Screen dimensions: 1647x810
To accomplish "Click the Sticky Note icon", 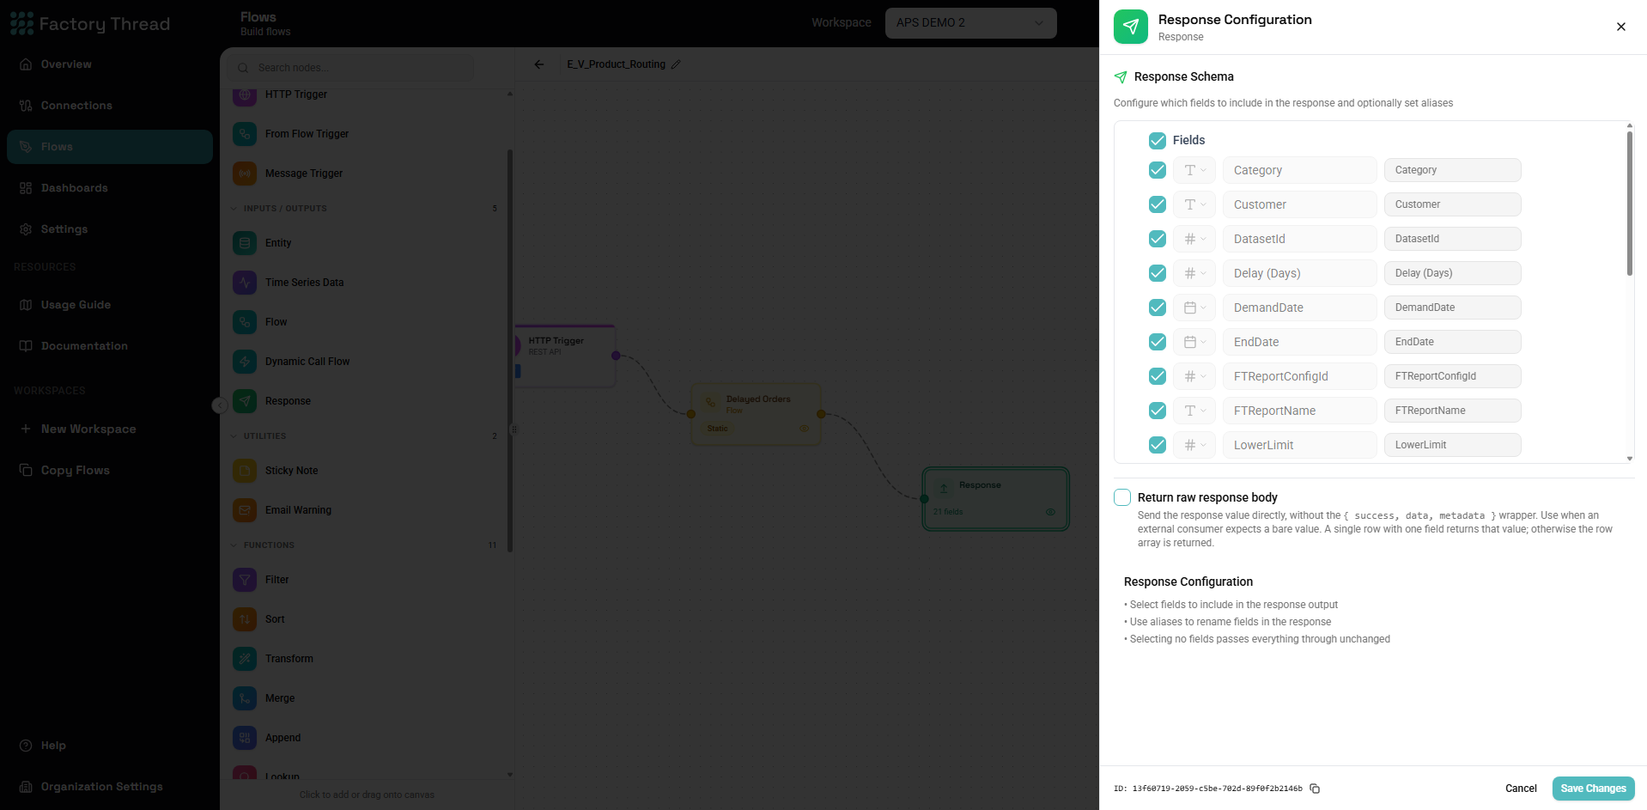I will (x=245, y=471).
